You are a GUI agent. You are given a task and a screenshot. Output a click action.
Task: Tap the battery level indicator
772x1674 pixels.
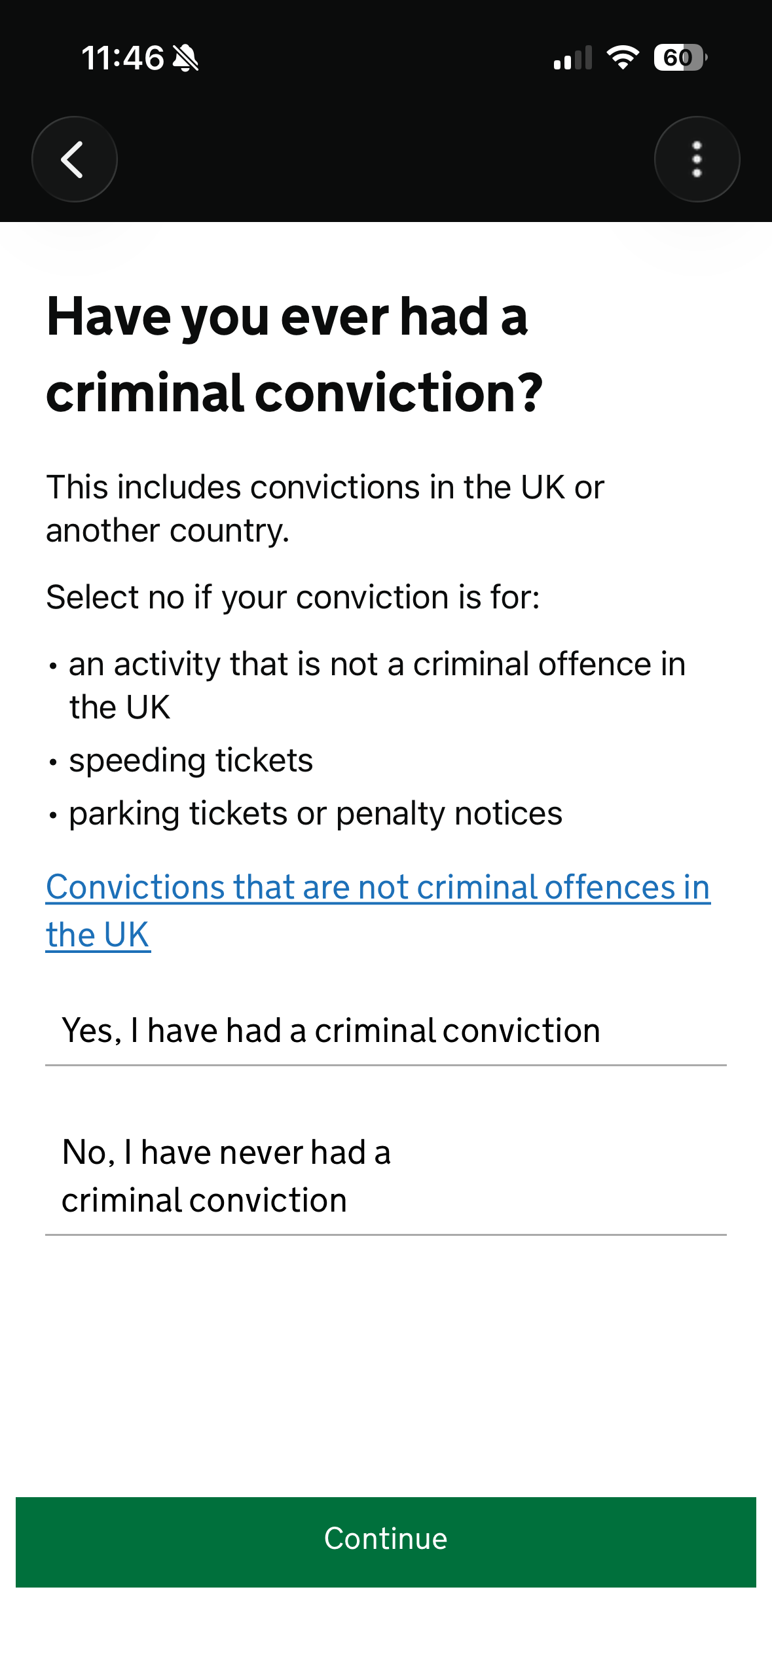coord(680,58)
